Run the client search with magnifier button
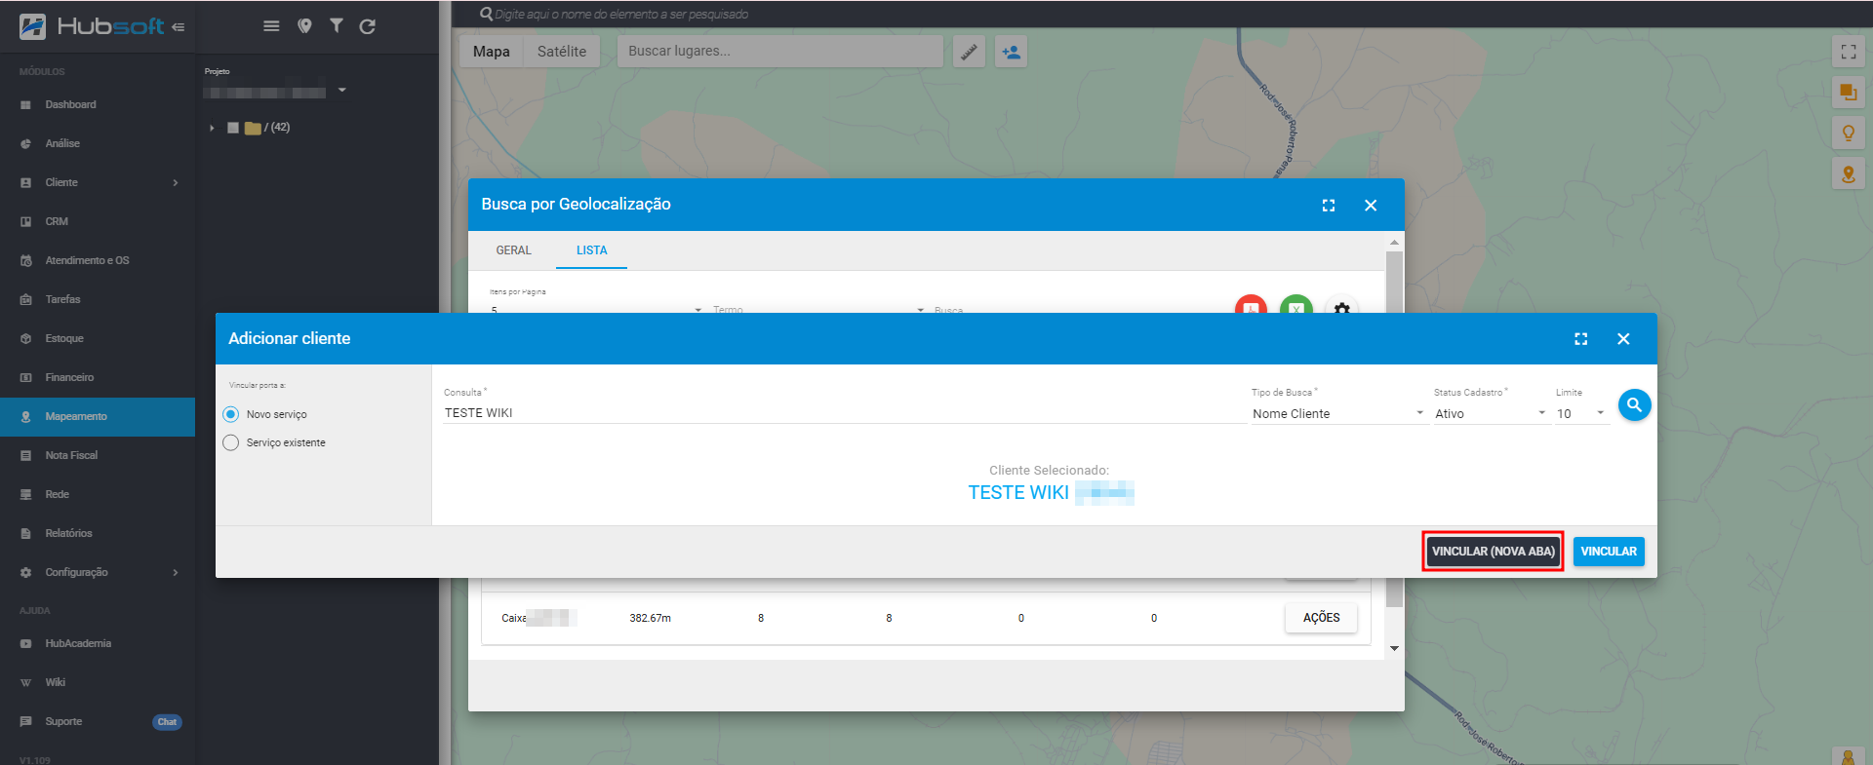This screenshot has height=765, width=1873. (1634, 404)
